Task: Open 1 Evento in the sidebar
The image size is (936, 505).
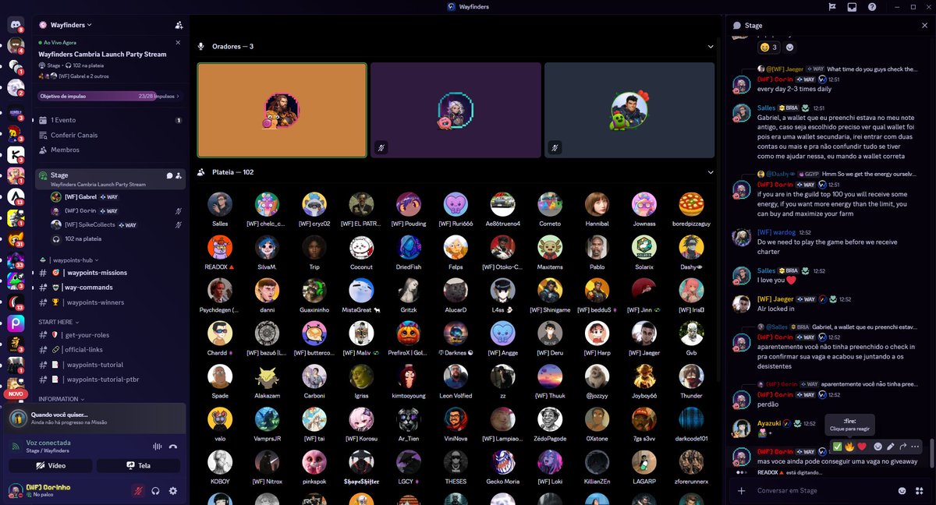Action: pos(110,121)
